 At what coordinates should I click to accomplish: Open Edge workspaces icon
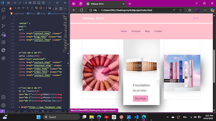(x=74, y=4)
